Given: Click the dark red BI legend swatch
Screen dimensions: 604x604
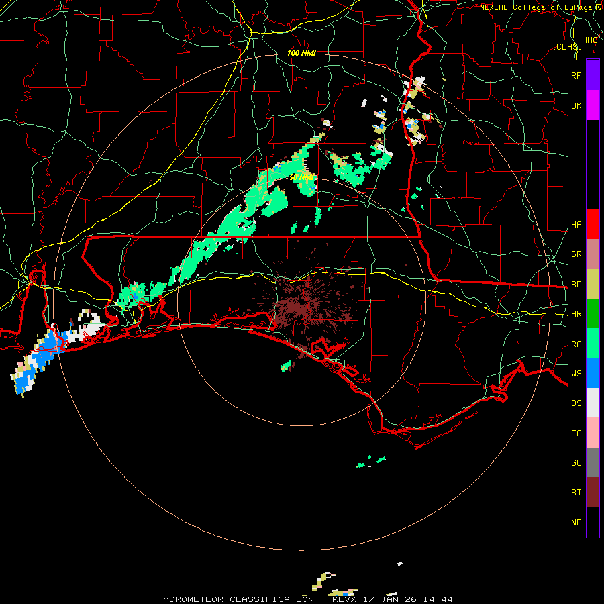Looking at the screenshot, I should click(x=593, y=493).
